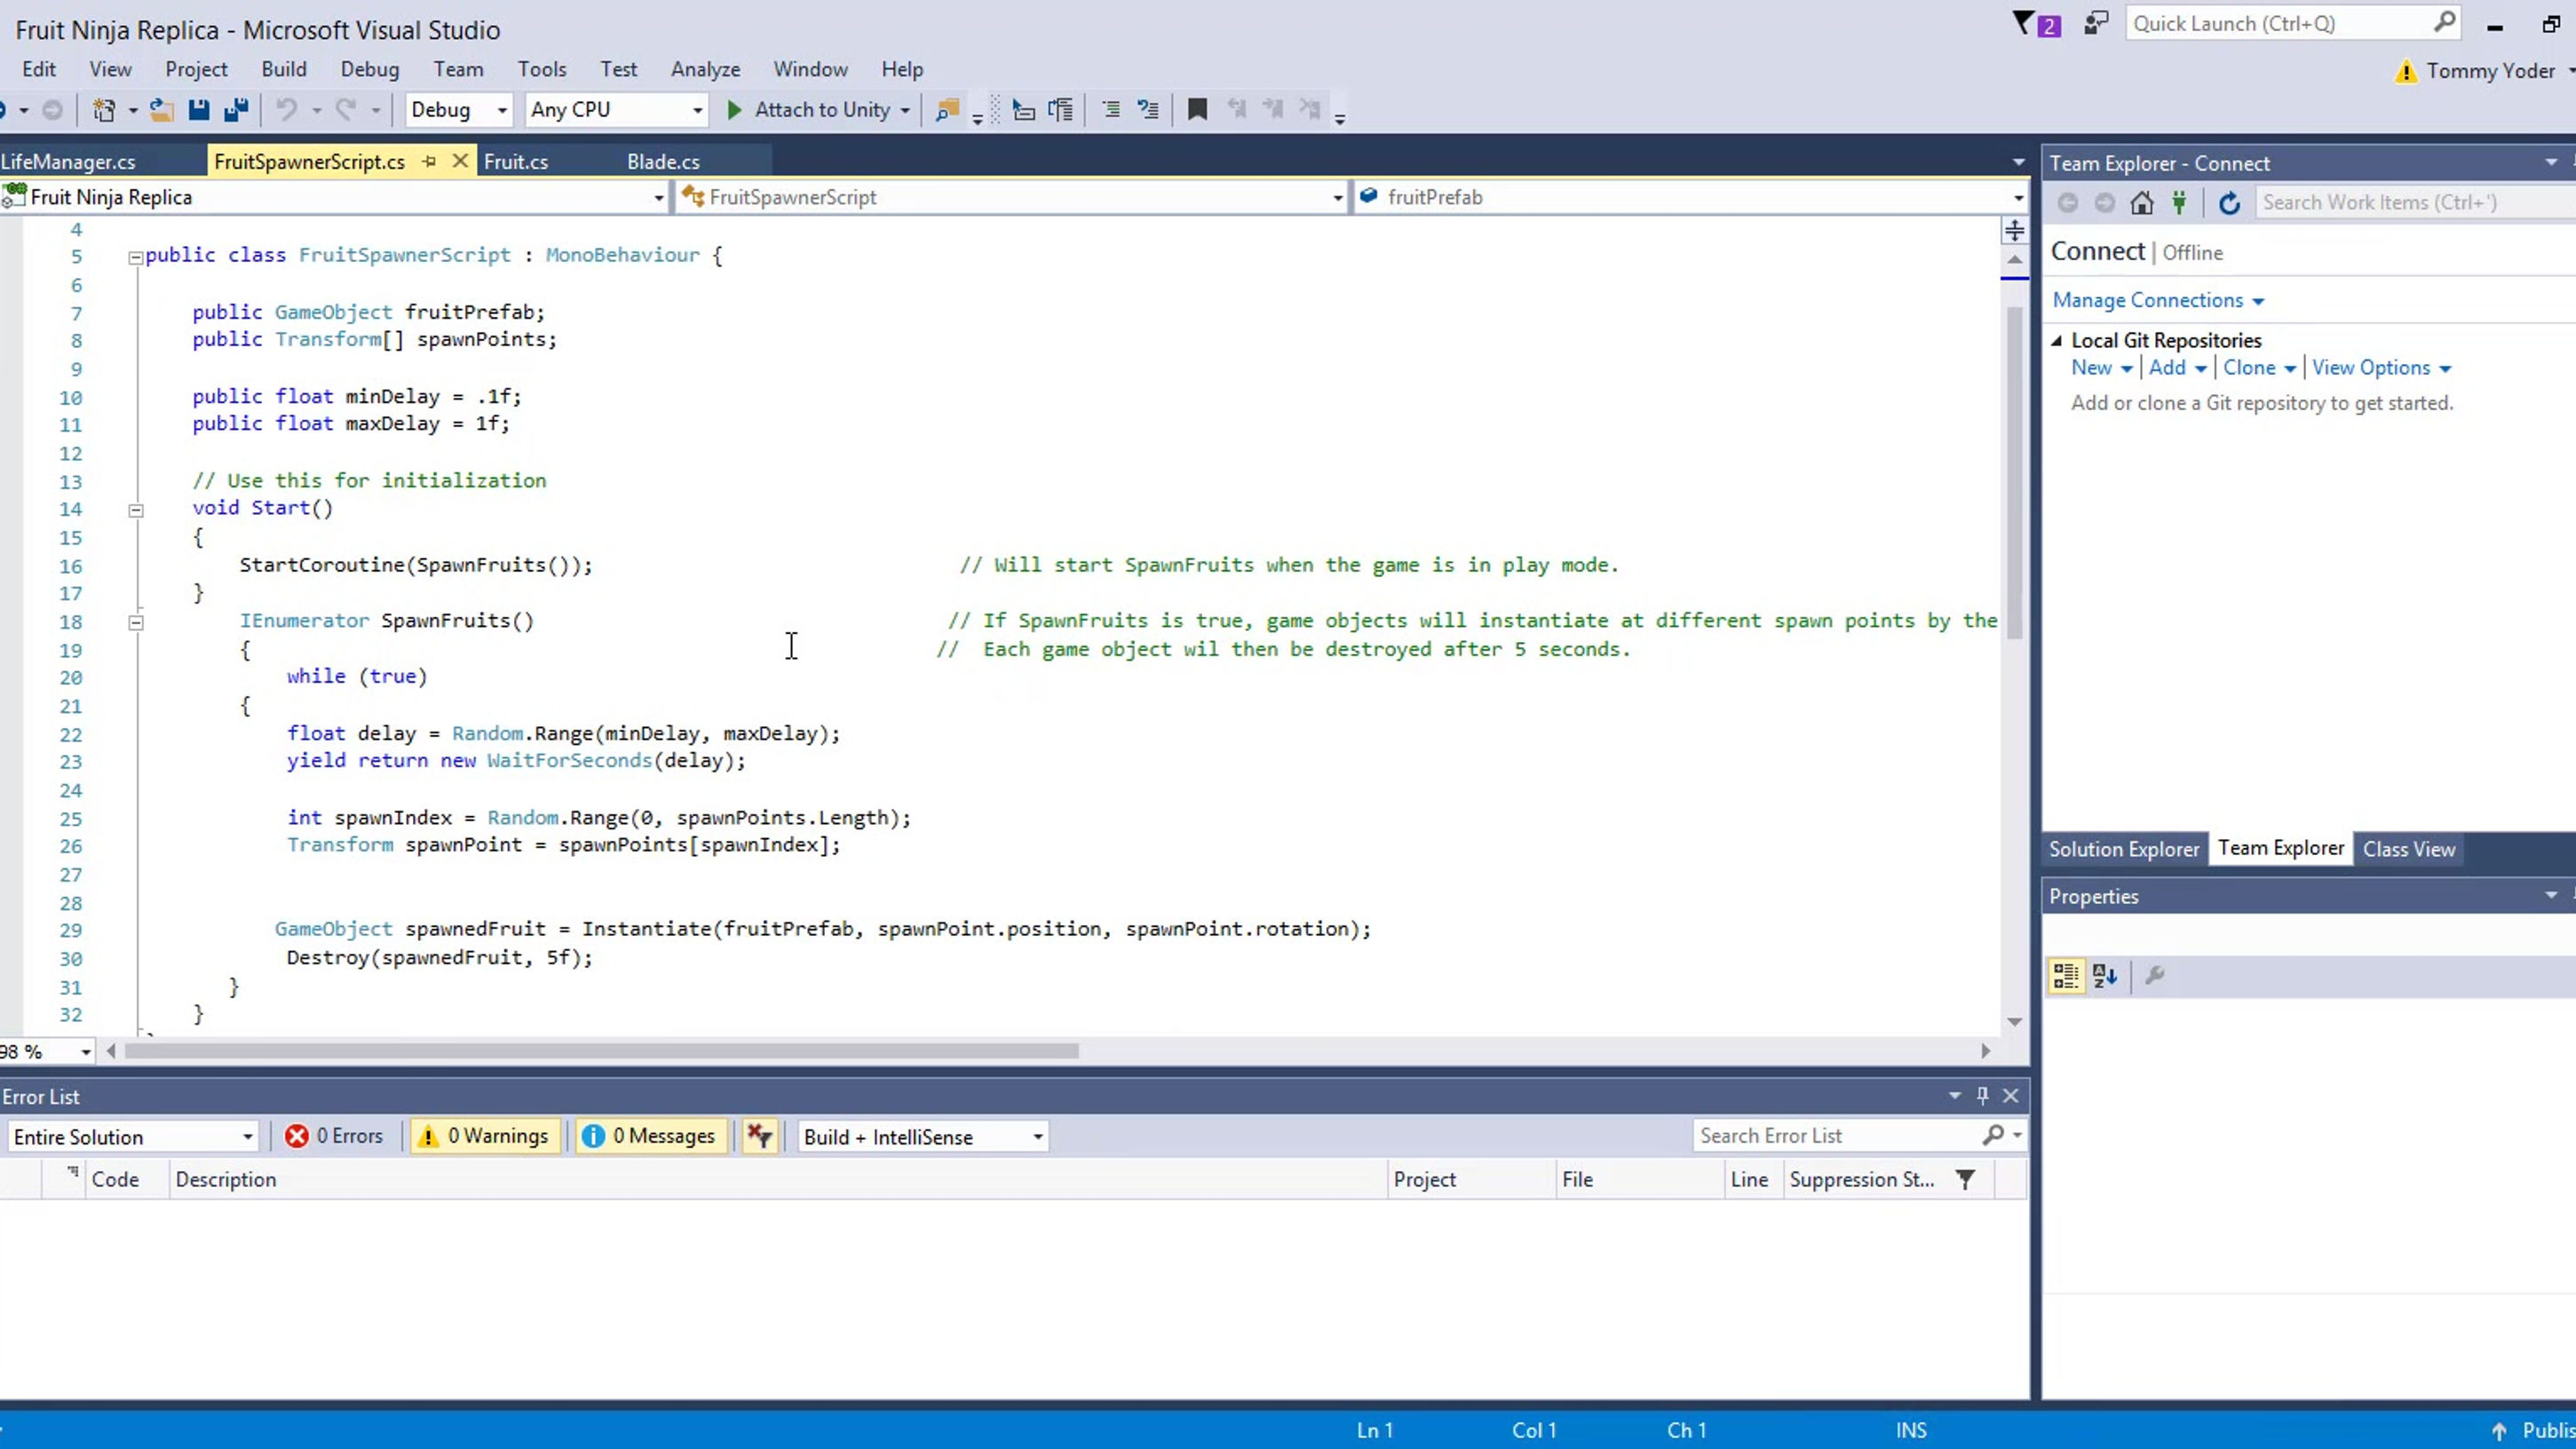Click the Find in Files icon
Image resolution: width=2576 pixels, height=1449 pixels.
[x=947, y=110]
